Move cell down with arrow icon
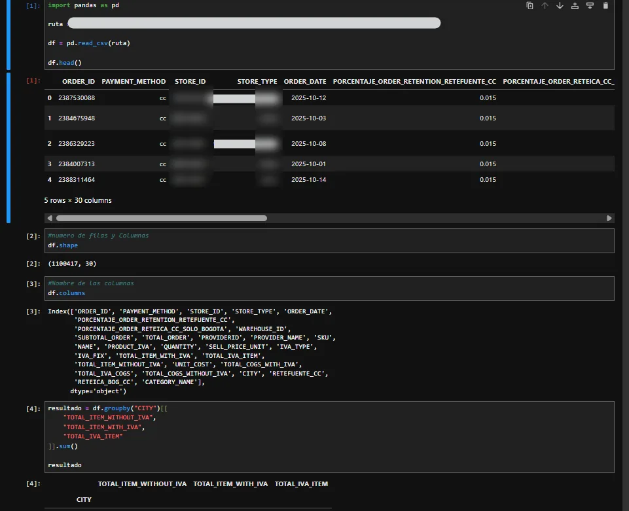Screen dimensions: 629x511 click(x=560, y=6)
